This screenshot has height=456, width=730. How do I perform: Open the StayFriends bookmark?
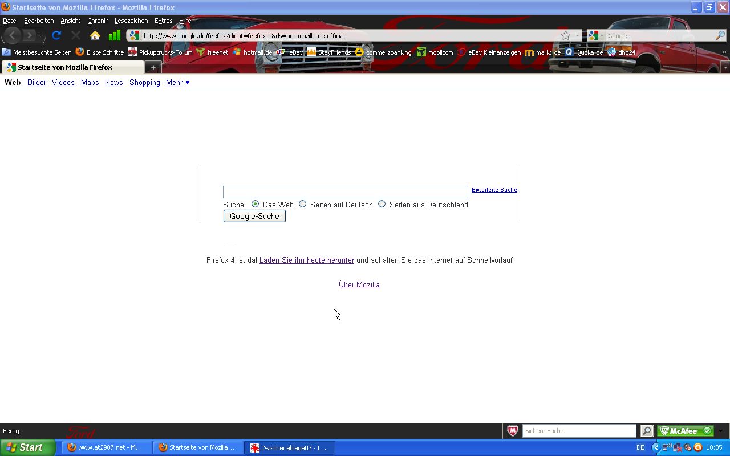(329, 52)
